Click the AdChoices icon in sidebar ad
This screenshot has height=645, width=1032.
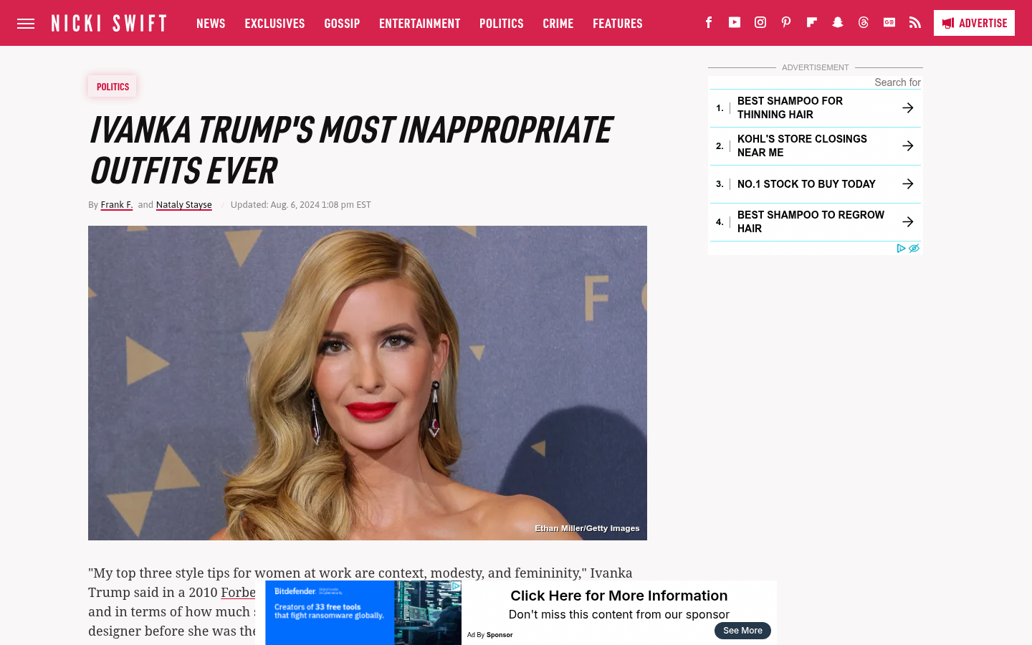click(x=902, y=248)
